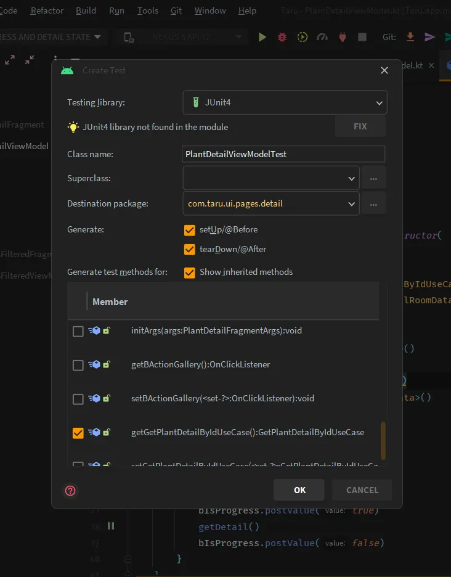451x577 pixels.
Task: Click the expand all arrows icon
Action: [x=10, y=60]
